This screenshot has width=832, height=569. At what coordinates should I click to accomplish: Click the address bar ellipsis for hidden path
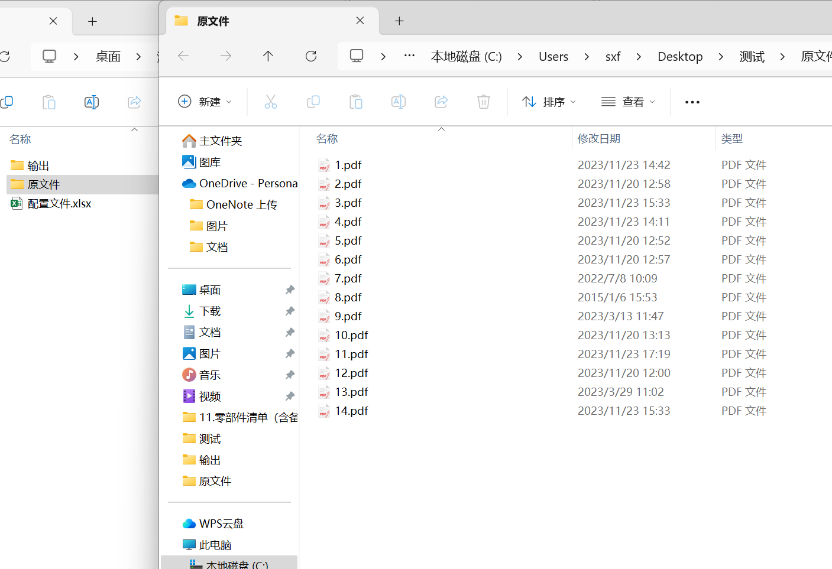pos(409,56)
